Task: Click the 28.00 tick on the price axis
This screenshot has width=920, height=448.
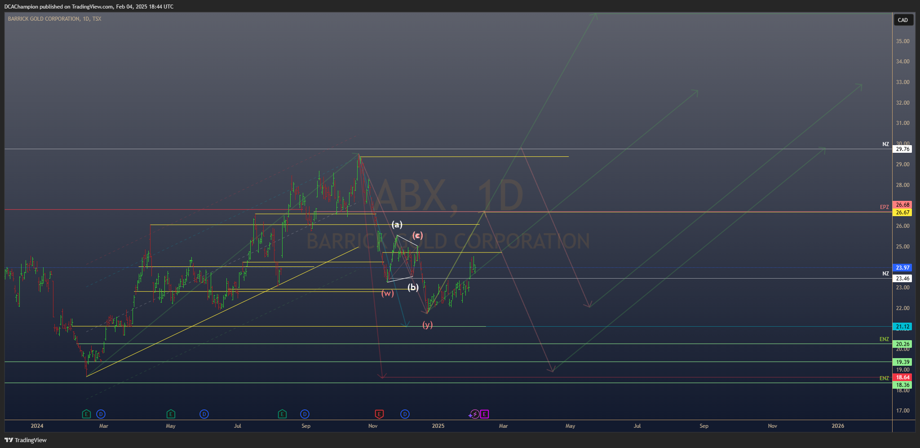Action: click(x=902, y=185)
